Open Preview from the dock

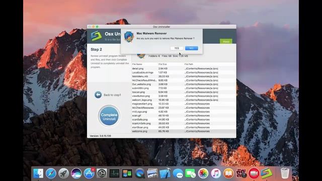(x=152, y=173)
